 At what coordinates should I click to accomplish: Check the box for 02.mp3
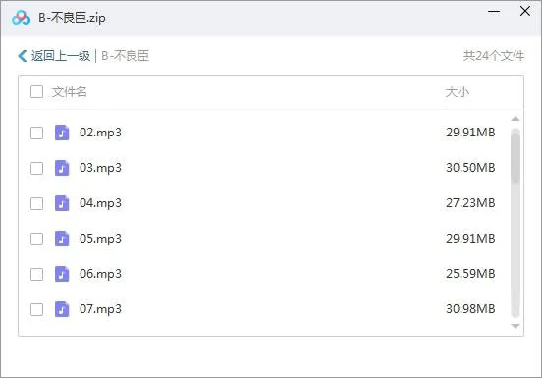pyautogui.click(x=36, y=133)
